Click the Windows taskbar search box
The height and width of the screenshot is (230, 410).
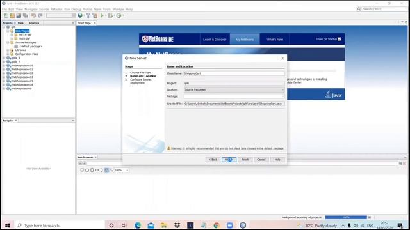pyautogui.click(x=60, y=226)
